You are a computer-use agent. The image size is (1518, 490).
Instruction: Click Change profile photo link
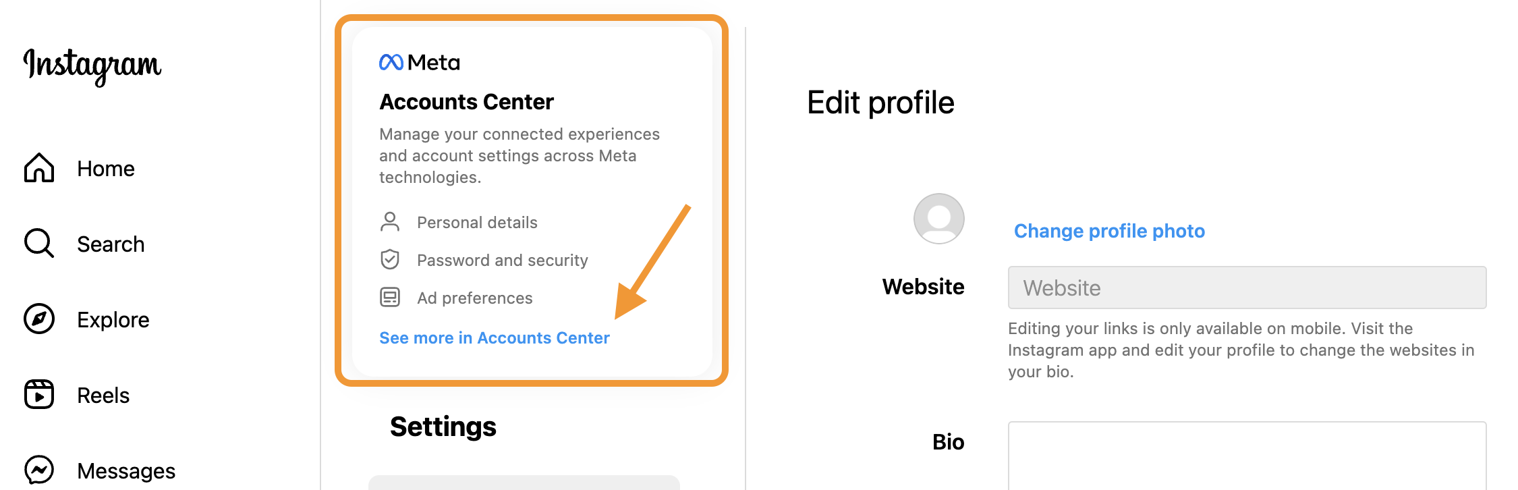point(1110,232)
